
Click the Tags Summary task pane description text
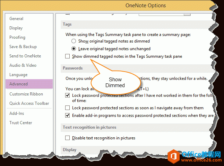tap(128, 35)
